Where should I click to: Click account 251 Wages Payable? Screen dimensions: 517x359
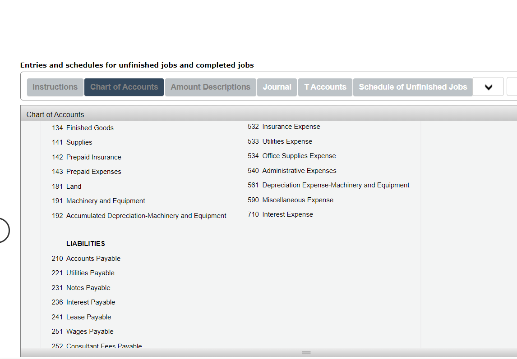[83, 332]
